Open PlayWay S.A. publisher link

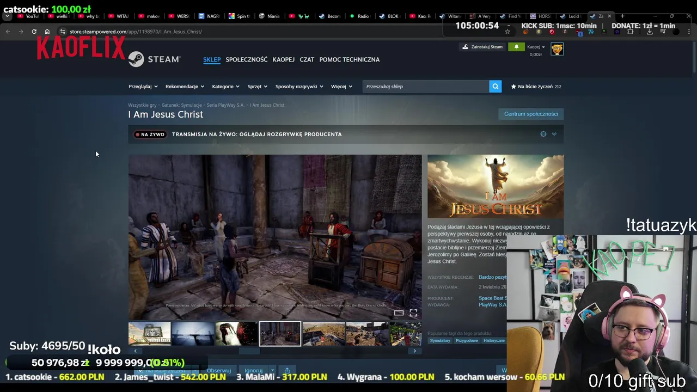[492, 305]
